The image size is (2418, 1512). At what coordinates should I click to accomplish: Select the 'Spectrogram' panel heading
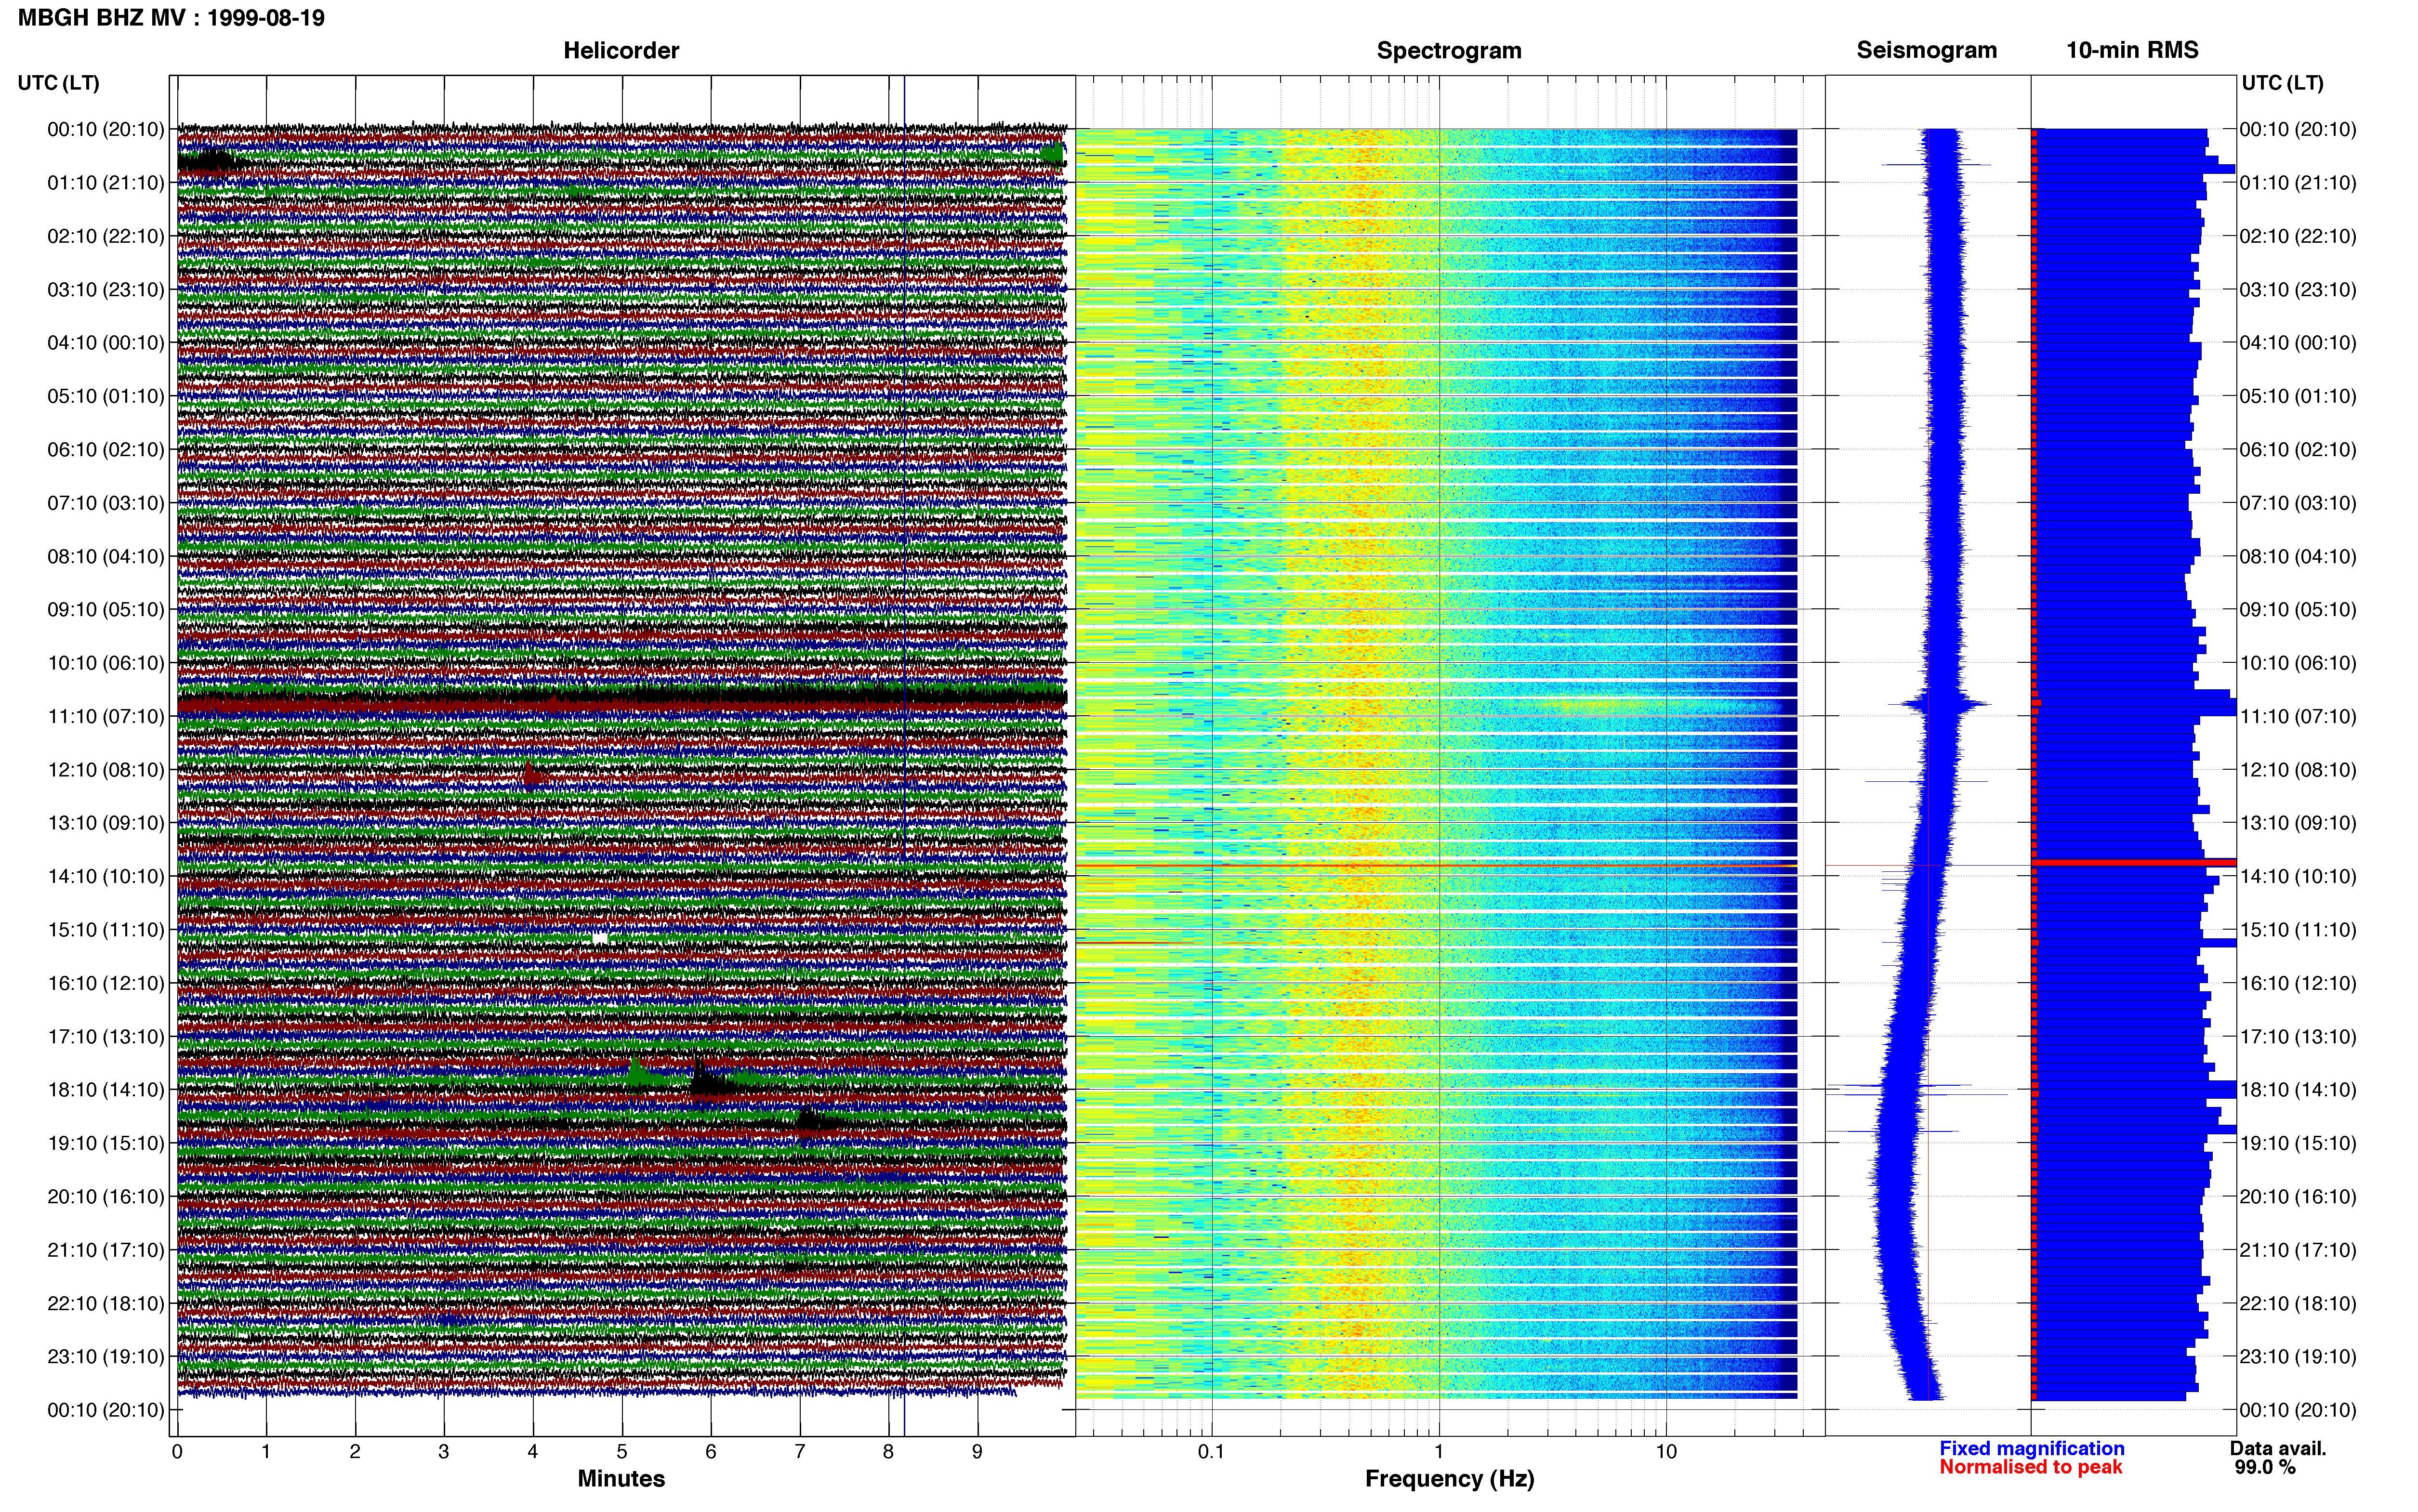point(1449,51)
